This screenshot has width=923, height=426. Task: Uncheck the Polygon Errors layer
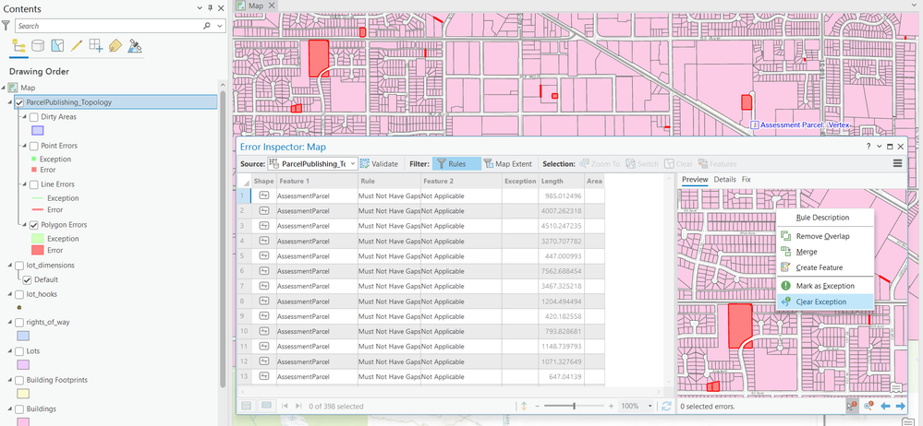pos(34,225)
